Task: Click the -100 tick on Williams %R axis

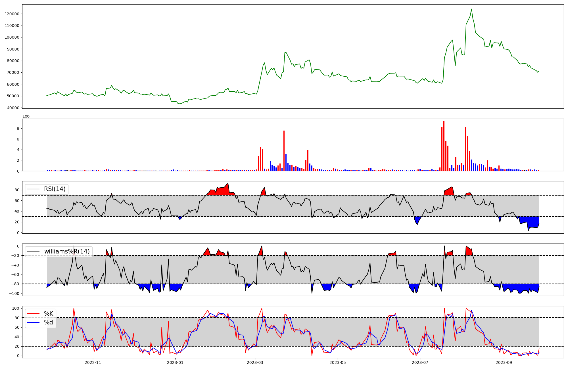Action: [15, 293]
